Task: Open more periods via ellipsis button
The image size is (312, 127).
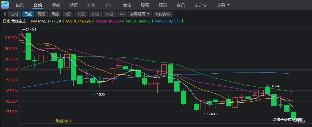Action: pyautogui.click(x=122, y=14)
